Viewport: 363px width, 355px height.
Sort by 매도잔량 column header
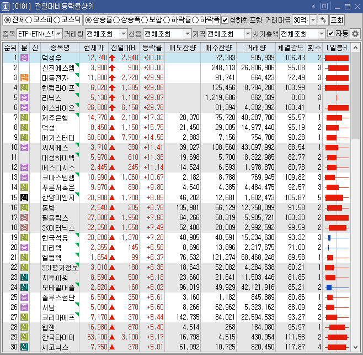pyautogui.click(x=183, y=48)
